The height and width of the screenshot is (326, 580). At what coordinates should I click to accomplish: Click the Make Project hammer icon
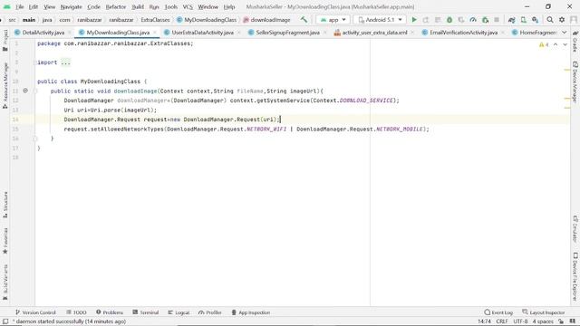pyautogui.click(x=304, y=20)
